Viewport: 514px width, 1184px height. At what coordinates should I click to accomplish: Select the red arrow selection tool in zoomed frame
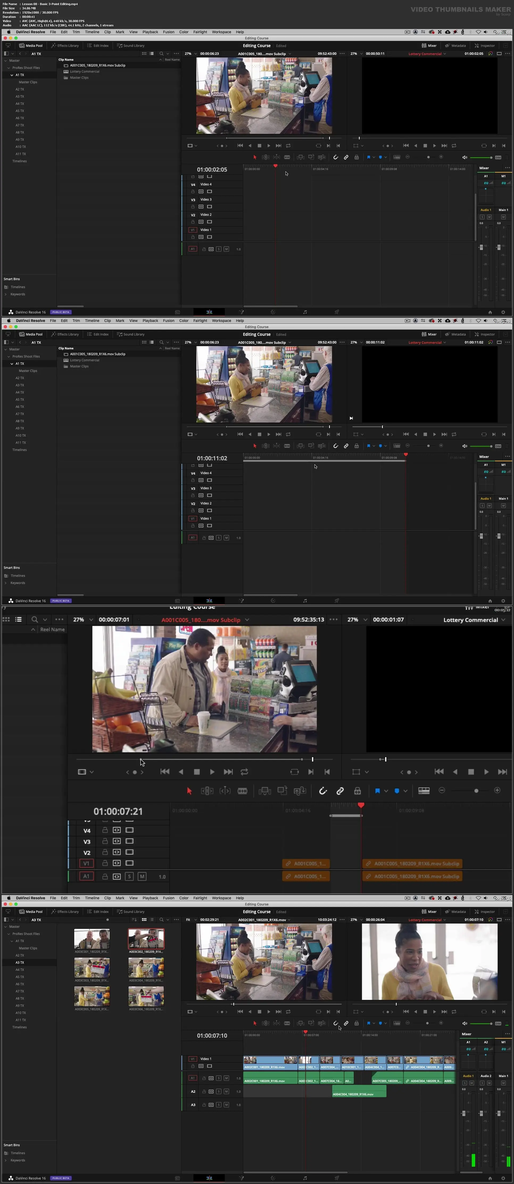189,790
